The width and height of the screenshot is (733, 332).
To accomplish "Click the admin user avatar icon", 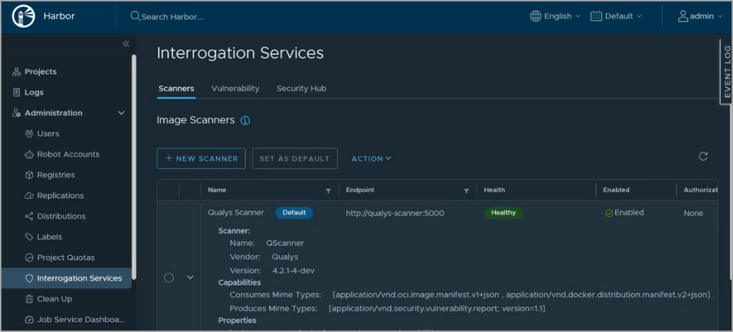I will (x=683, y=16).
